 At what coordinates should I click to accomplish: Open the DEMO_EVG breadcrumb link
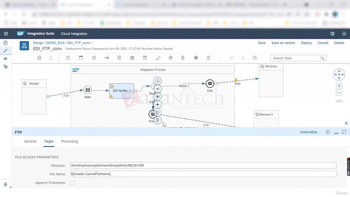55,43
